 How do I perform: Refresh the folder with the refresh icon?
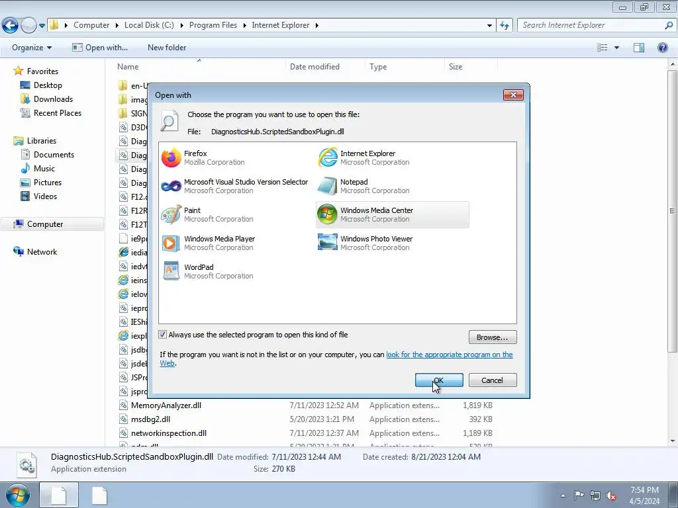(x=504, y=26)
